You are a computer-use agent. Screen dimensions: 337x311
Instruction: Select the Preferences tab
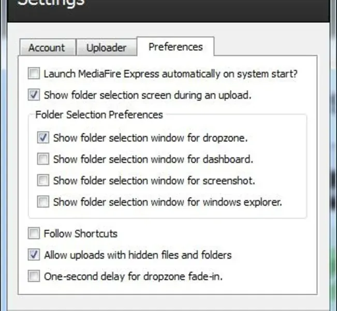(175, 47)
